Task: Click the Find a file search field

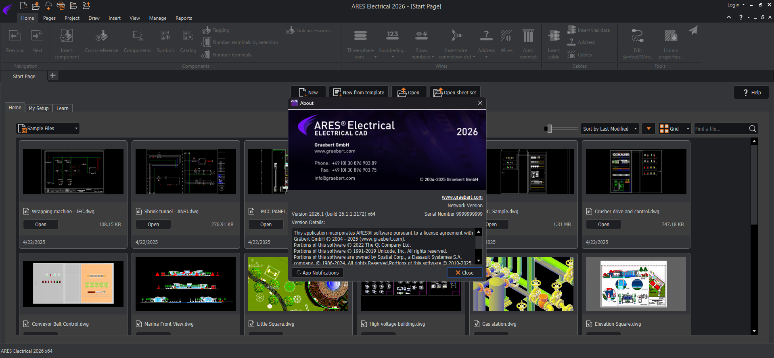Action: (720, 129)
